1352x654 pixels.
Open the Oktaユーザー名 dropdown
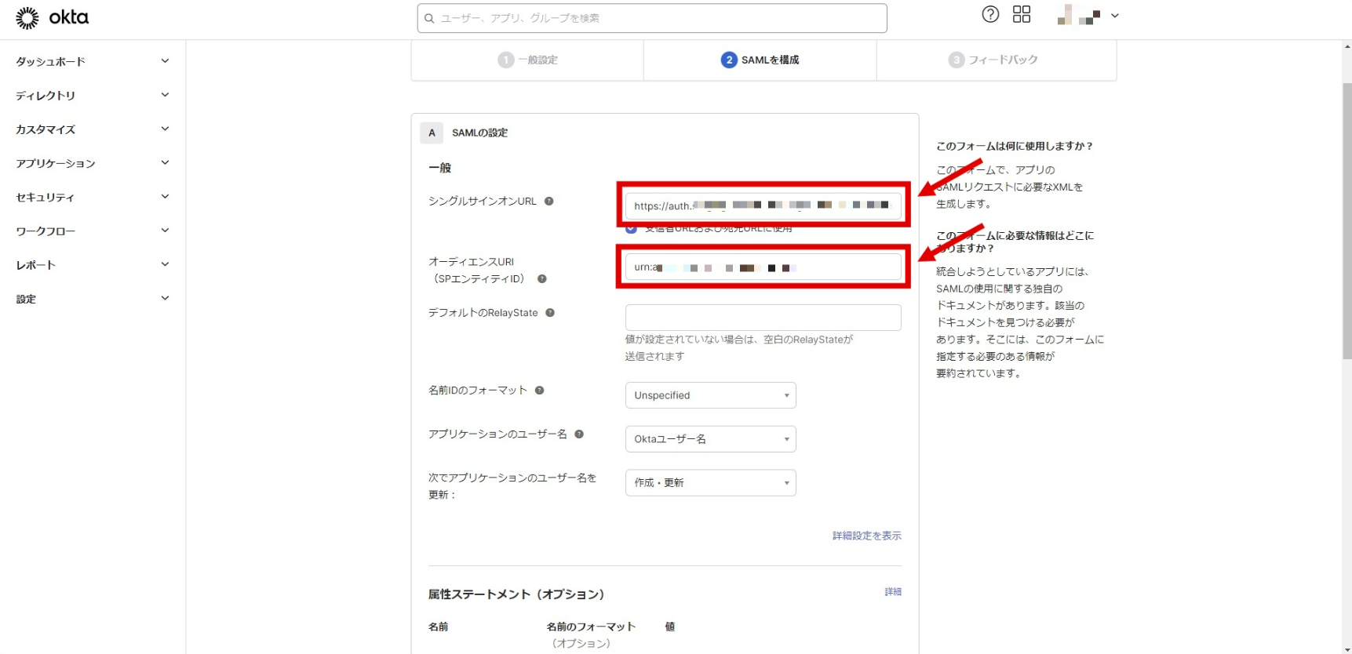710,439
